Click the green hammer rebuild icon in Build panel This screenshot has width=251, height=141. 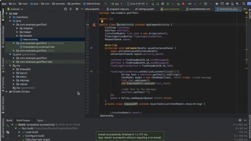click(8, 126)
